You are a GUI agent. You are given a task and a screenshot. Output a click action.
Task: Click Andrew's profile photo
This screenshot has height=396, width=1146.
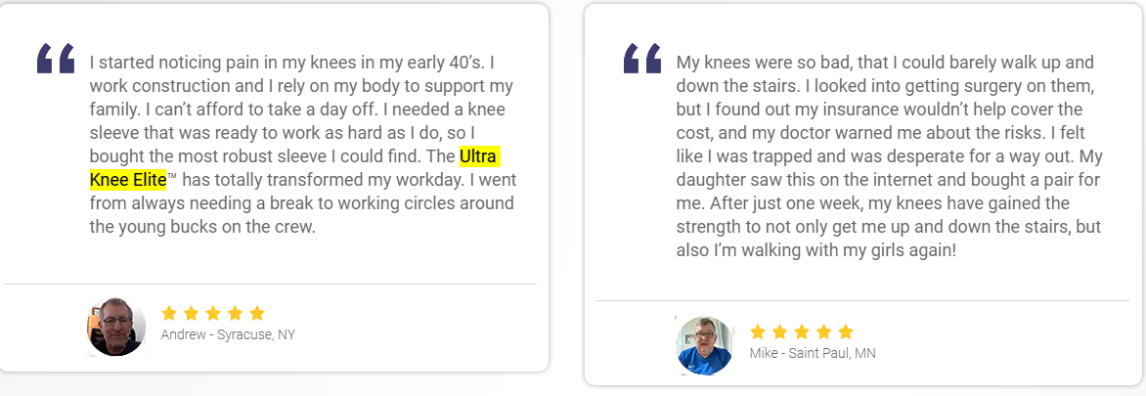click(x=115, y=327)
